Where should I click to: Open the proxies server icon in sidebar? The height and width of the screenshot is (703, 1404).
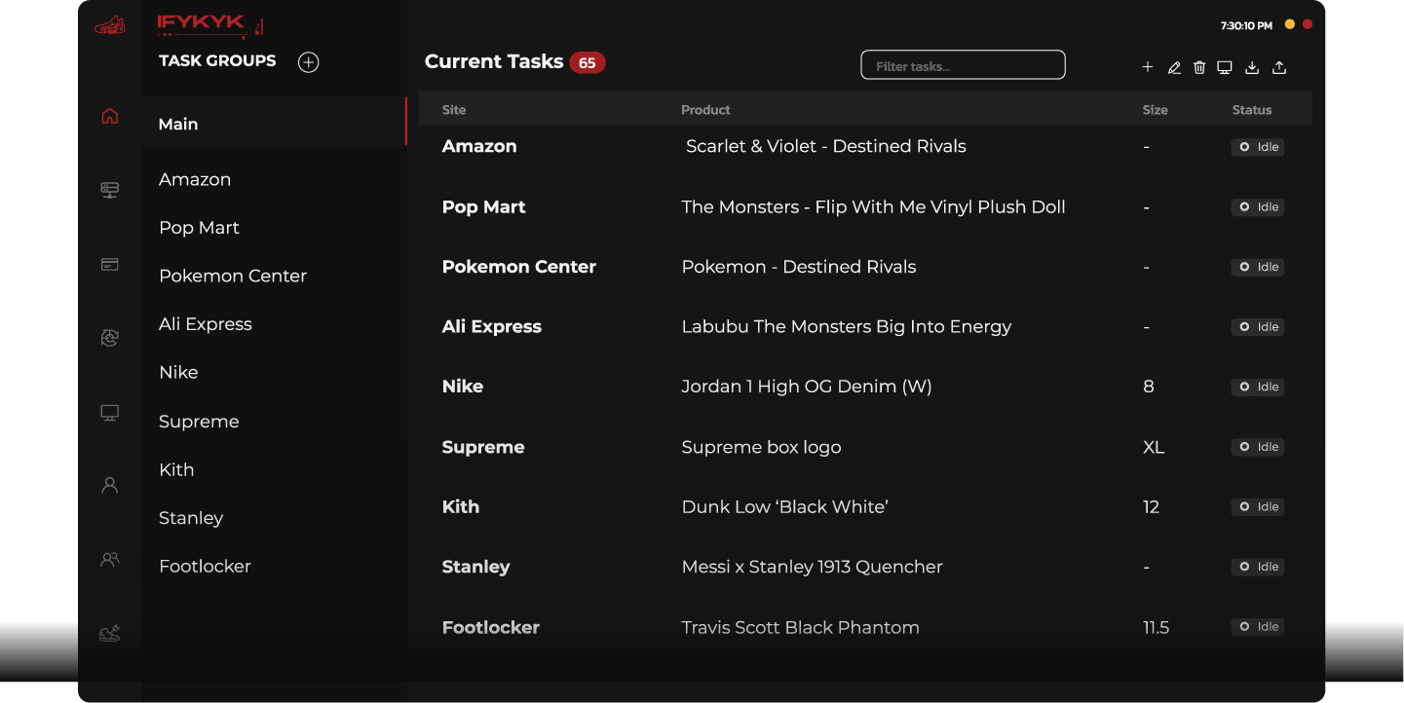pos(110,190)
